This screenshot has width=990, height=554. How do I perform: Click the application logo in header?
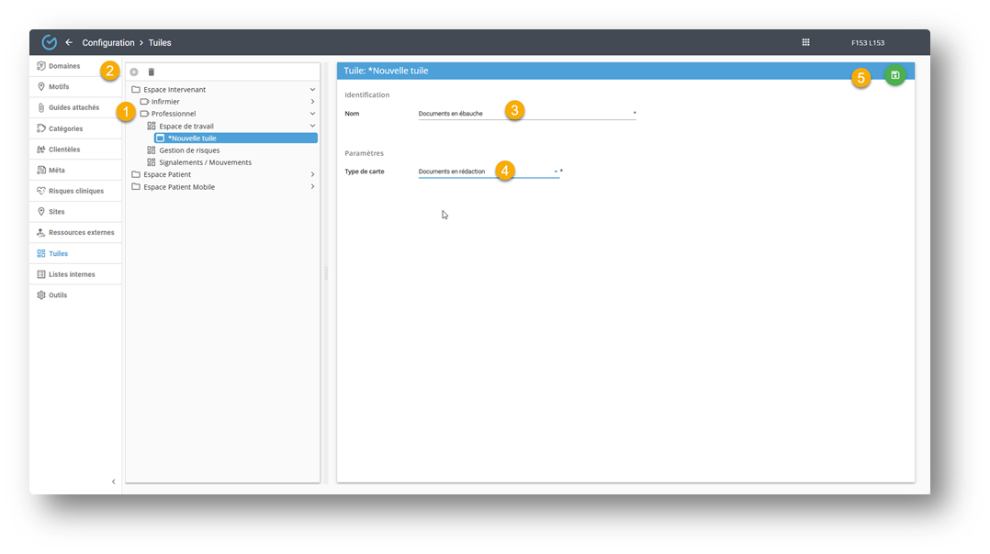50,42
